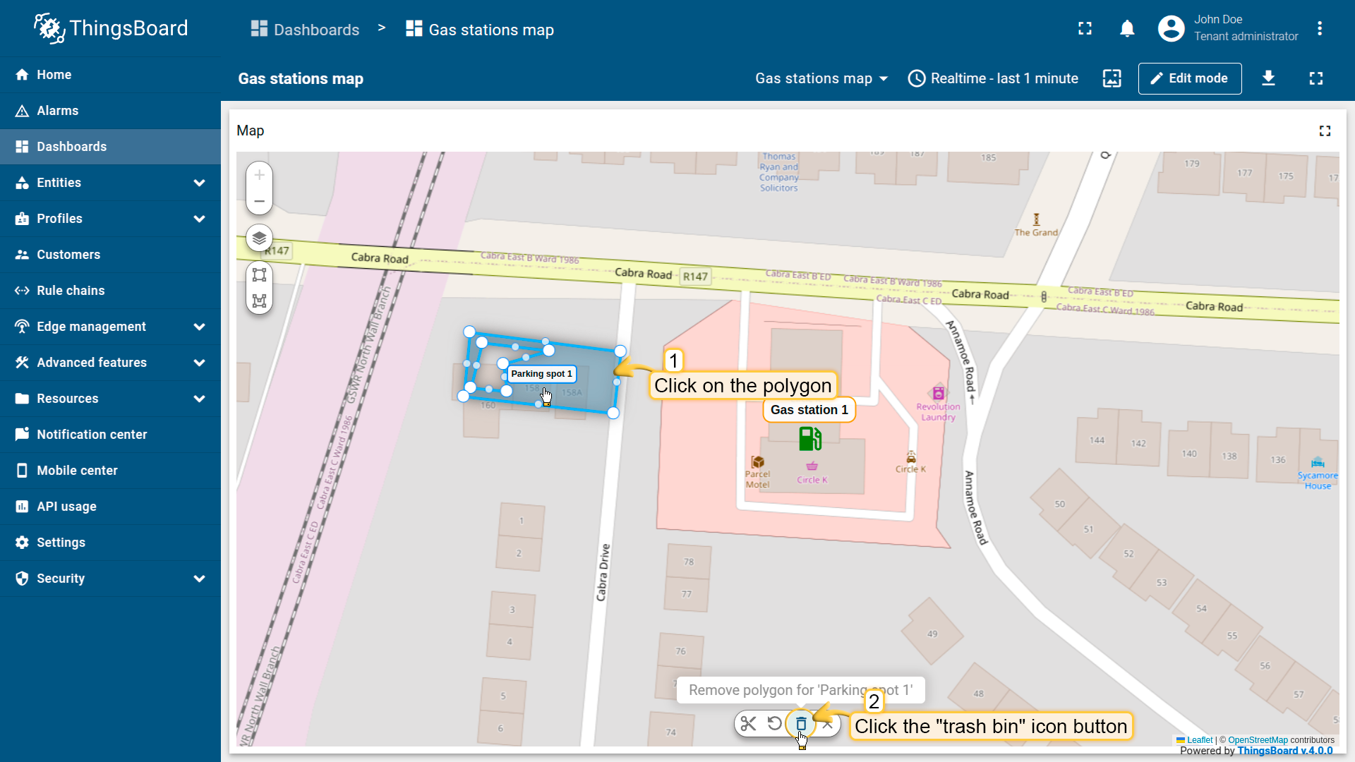Viewport: 1355px width, 762px height.
Task: Open the notifications bell
Action: point(1127,29)
